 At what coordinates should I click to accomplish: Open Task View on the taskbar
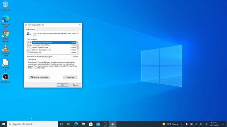[x=68, y=124]
